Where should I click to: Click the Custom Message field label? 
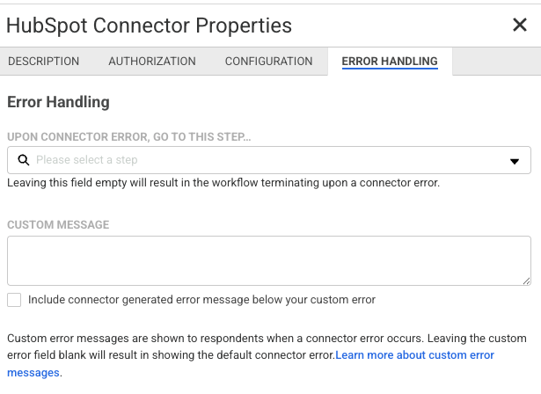point(58,225)
